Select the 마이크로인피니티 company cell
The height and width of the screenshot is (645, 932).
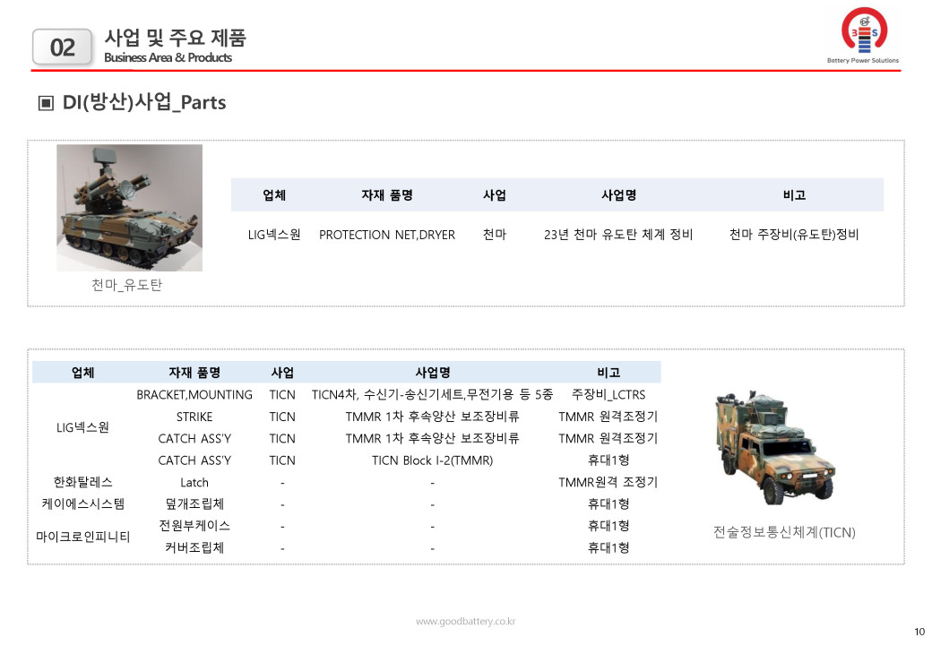pyautogui.click(x=82, y=537)
